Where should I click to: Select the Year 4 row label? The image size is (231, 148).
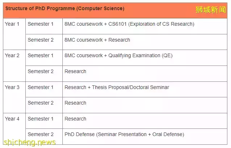pyautogui.click(x=12, y=119)
